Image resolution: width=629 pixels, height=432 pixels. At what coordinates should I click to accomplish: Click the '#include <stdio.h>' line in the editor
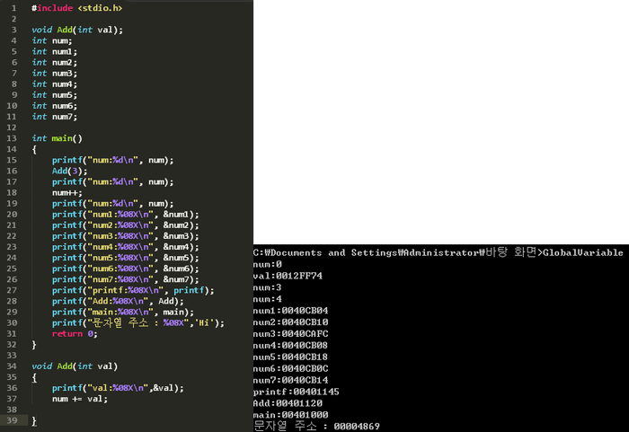(77, 8)
